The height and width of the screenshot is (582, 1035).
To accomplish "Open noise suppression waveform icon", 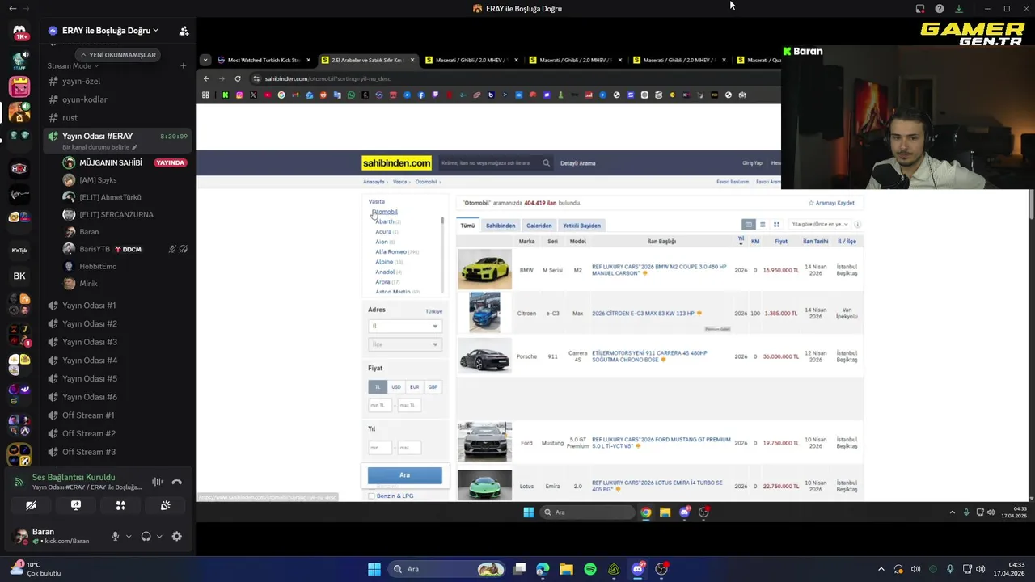I will click(x=157, y=483).
